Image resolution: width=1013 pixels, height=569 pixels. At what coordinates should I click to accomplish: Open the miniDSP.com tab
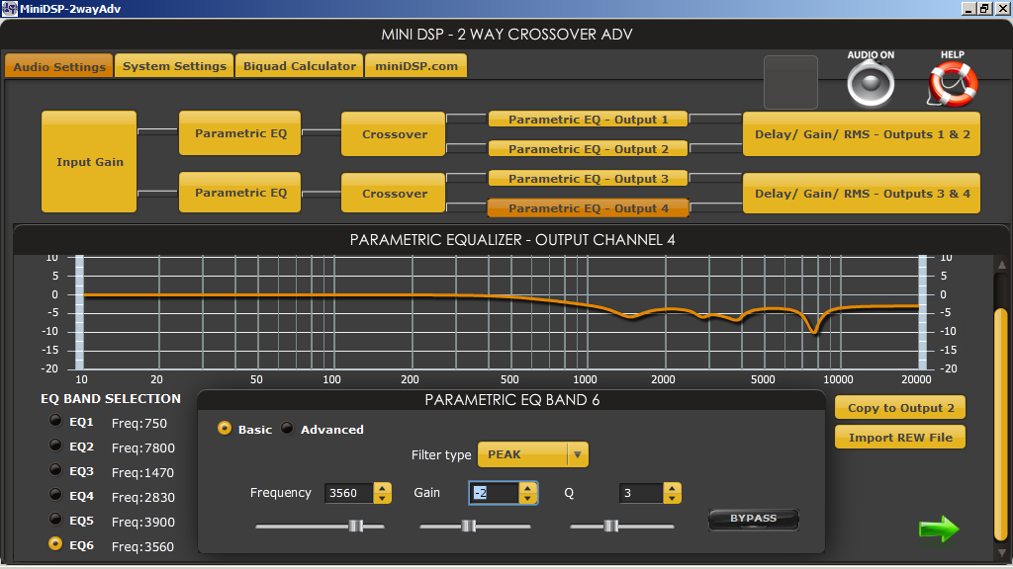coord(416,66)
